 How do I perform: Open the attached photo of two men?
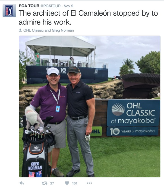click(90, 106)
